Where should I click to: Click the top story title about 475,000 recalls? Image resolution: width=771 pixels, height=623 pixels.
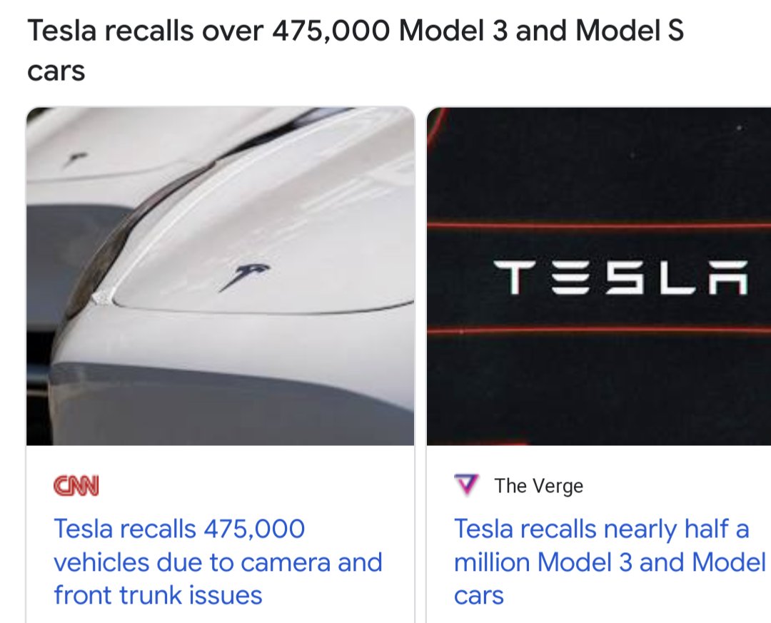coord(355,31)
